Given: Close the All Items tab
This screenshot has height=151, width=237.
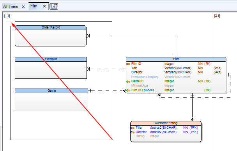Looking at the screenshot, I should 23,7.
